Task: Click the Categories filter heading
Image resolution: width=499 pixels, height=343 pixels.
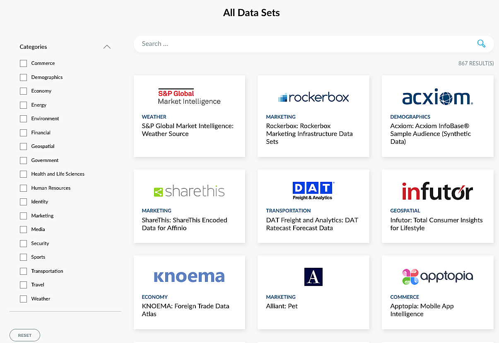Action: tap(33, 47)
